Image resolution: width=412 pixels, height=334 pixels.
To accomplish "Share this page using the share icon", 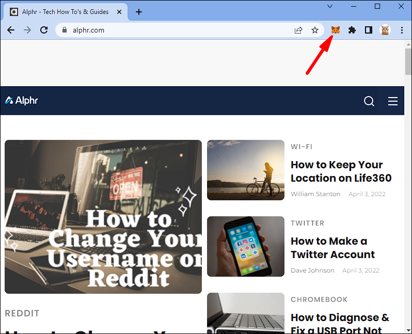I will click(x=298, y=30).
